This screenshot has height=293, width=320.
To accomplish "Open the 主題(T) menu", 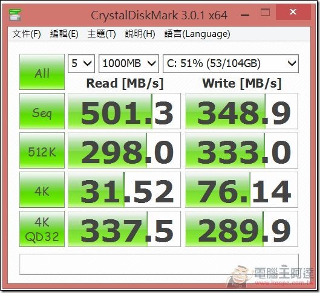I will click(102, 34).
